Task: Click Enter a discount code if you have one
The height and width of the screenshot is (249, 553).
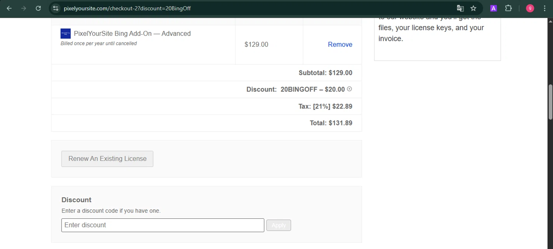Action: pyautogui.click(x=111, y=211)
